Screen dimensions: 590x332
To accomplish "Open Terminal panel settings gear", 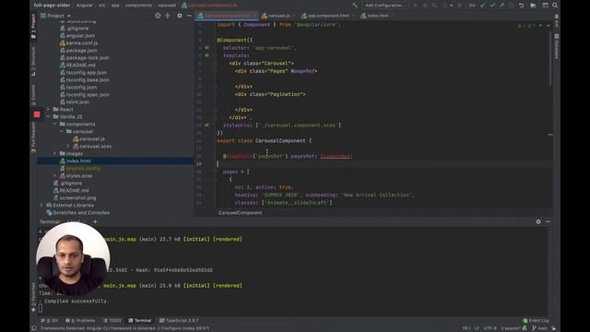I will click(x=538, y=221).
